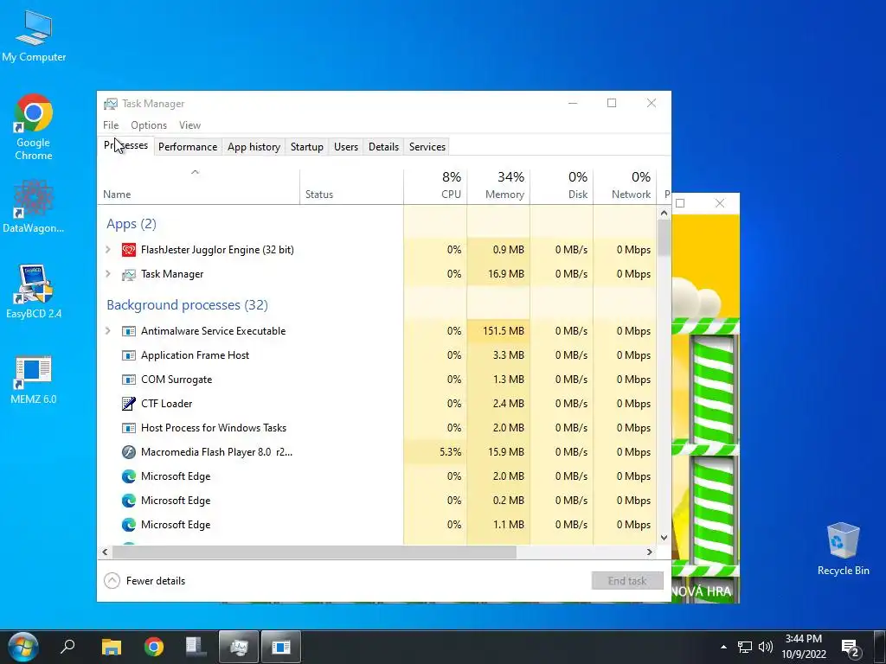Viewport: 886px width, 664px height.
Task: Click the horizontal scrollbar thumb
Action: pos(314,552)
